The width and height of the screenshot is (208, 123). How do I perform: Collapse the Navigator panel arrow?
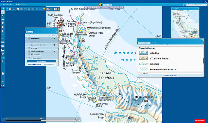coord(198,9)
